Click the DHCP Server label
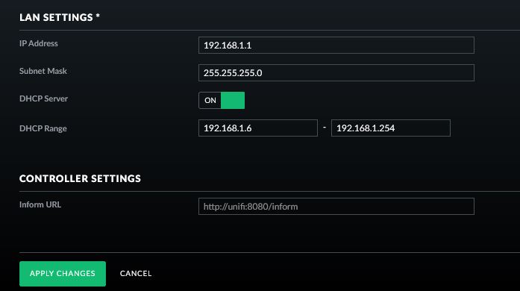The height and width of the screenshot is (291, 520). click(x=43, y=98)
